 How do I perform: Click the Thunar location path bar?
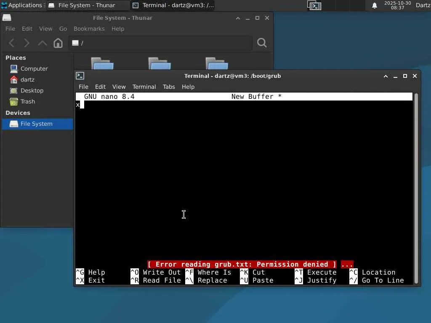(x=160, y=43)
